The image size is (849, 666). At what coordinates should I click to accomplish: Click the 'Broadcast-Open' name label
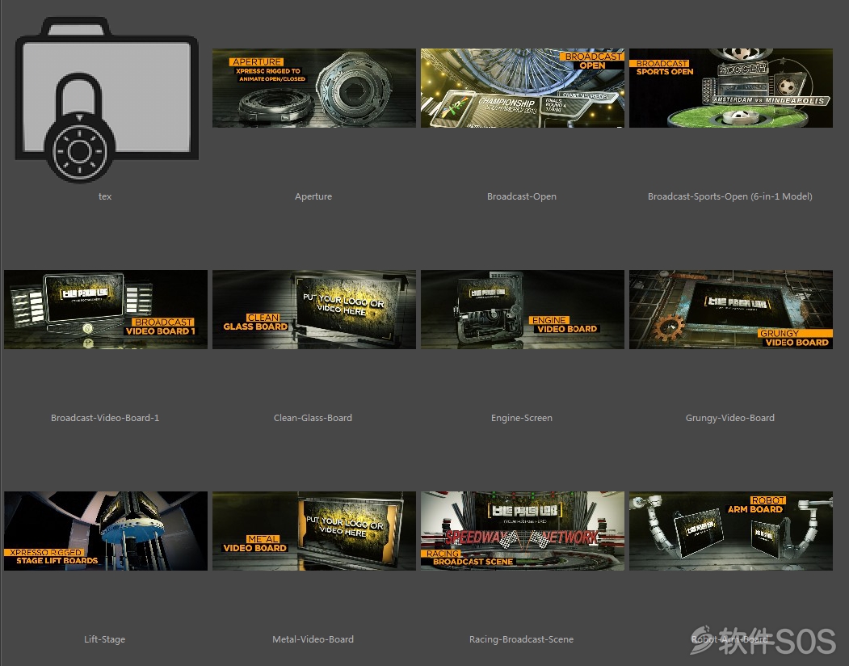521,196
